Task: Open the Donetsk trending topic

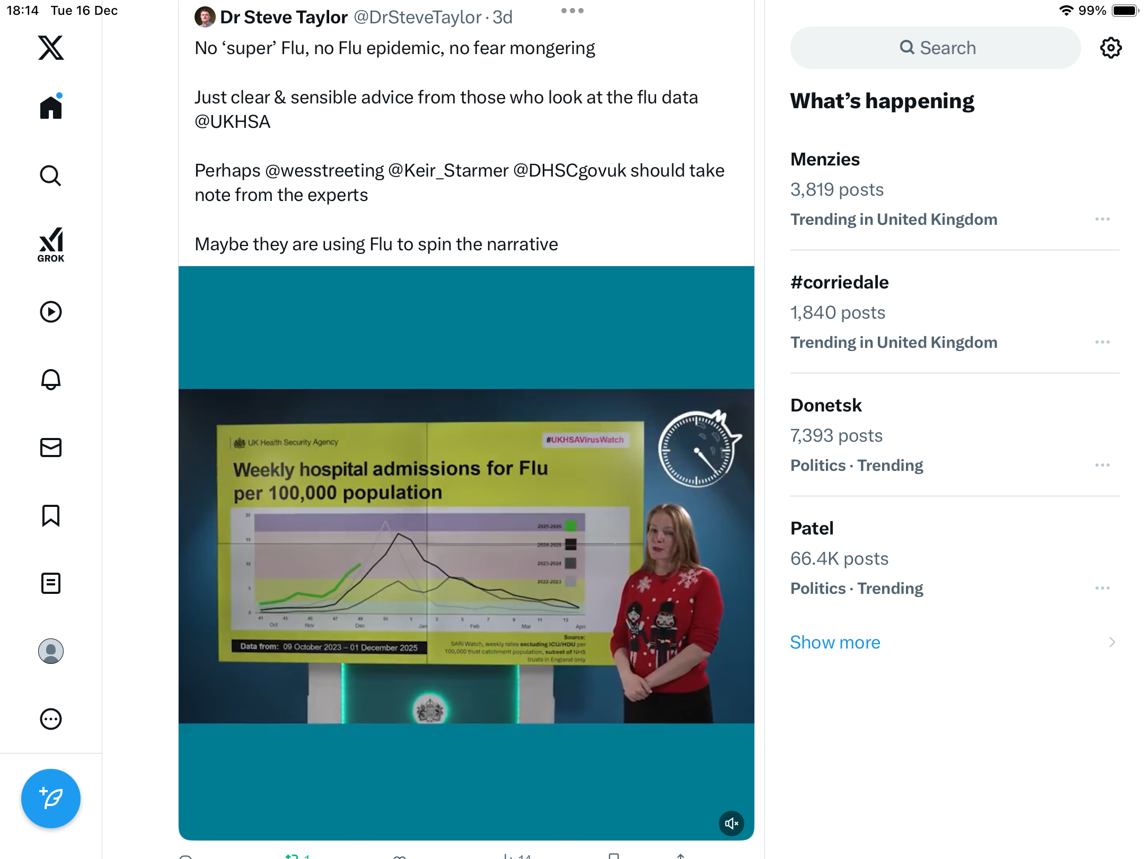Action: tap(826, 405)
